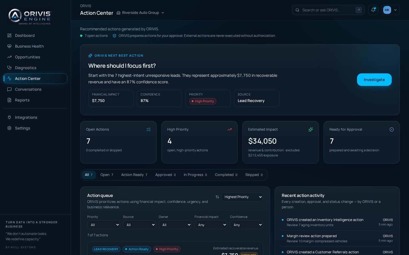
Task: Open the Priority filter dropdown
Action: coord(104,225)
